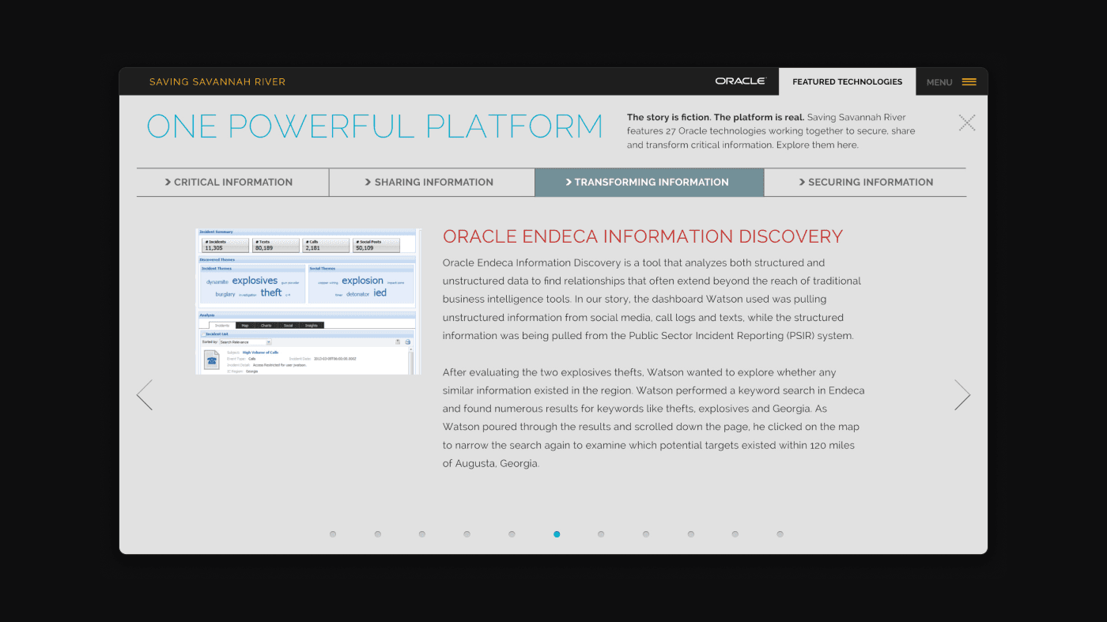The width and height of the screenshot is (1107, 622).
Task: Select the Transforming Information tab
Action: pyautogui.click(x=649, y=182)
